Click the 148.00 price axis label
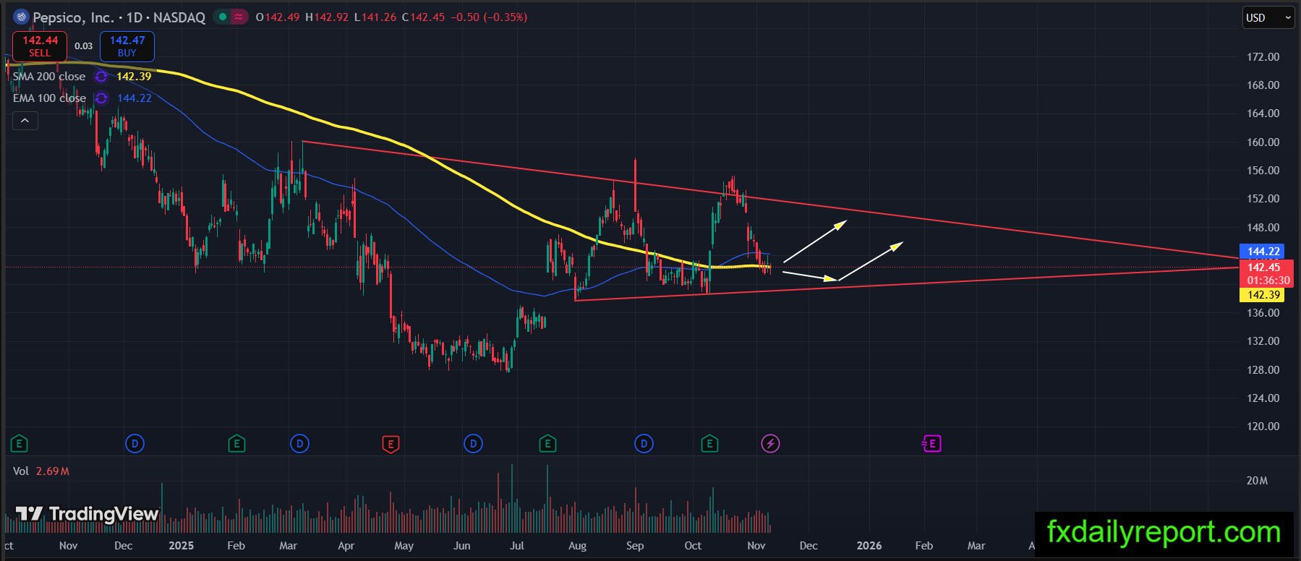Screen dimensions: 1301x561 click(1263, 228)
